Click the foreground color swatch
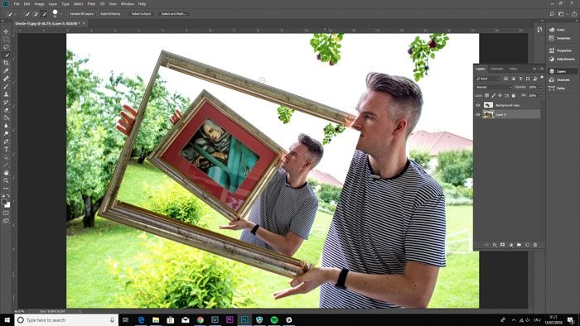 tap(4, 202)
